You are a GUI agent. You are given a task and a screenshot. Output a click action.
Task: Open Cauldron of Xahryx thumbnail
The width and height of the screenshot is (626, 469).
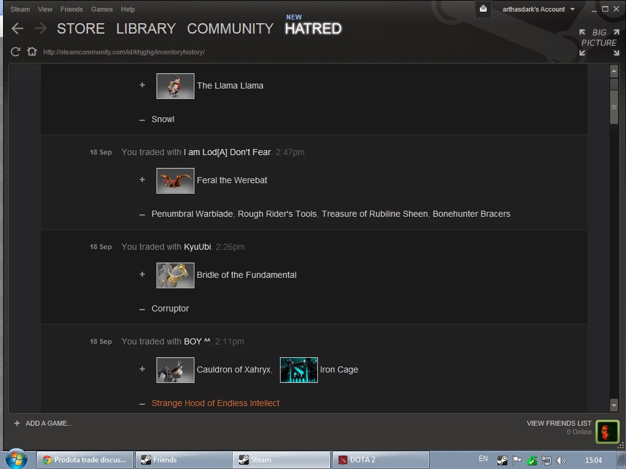point(175,370)
